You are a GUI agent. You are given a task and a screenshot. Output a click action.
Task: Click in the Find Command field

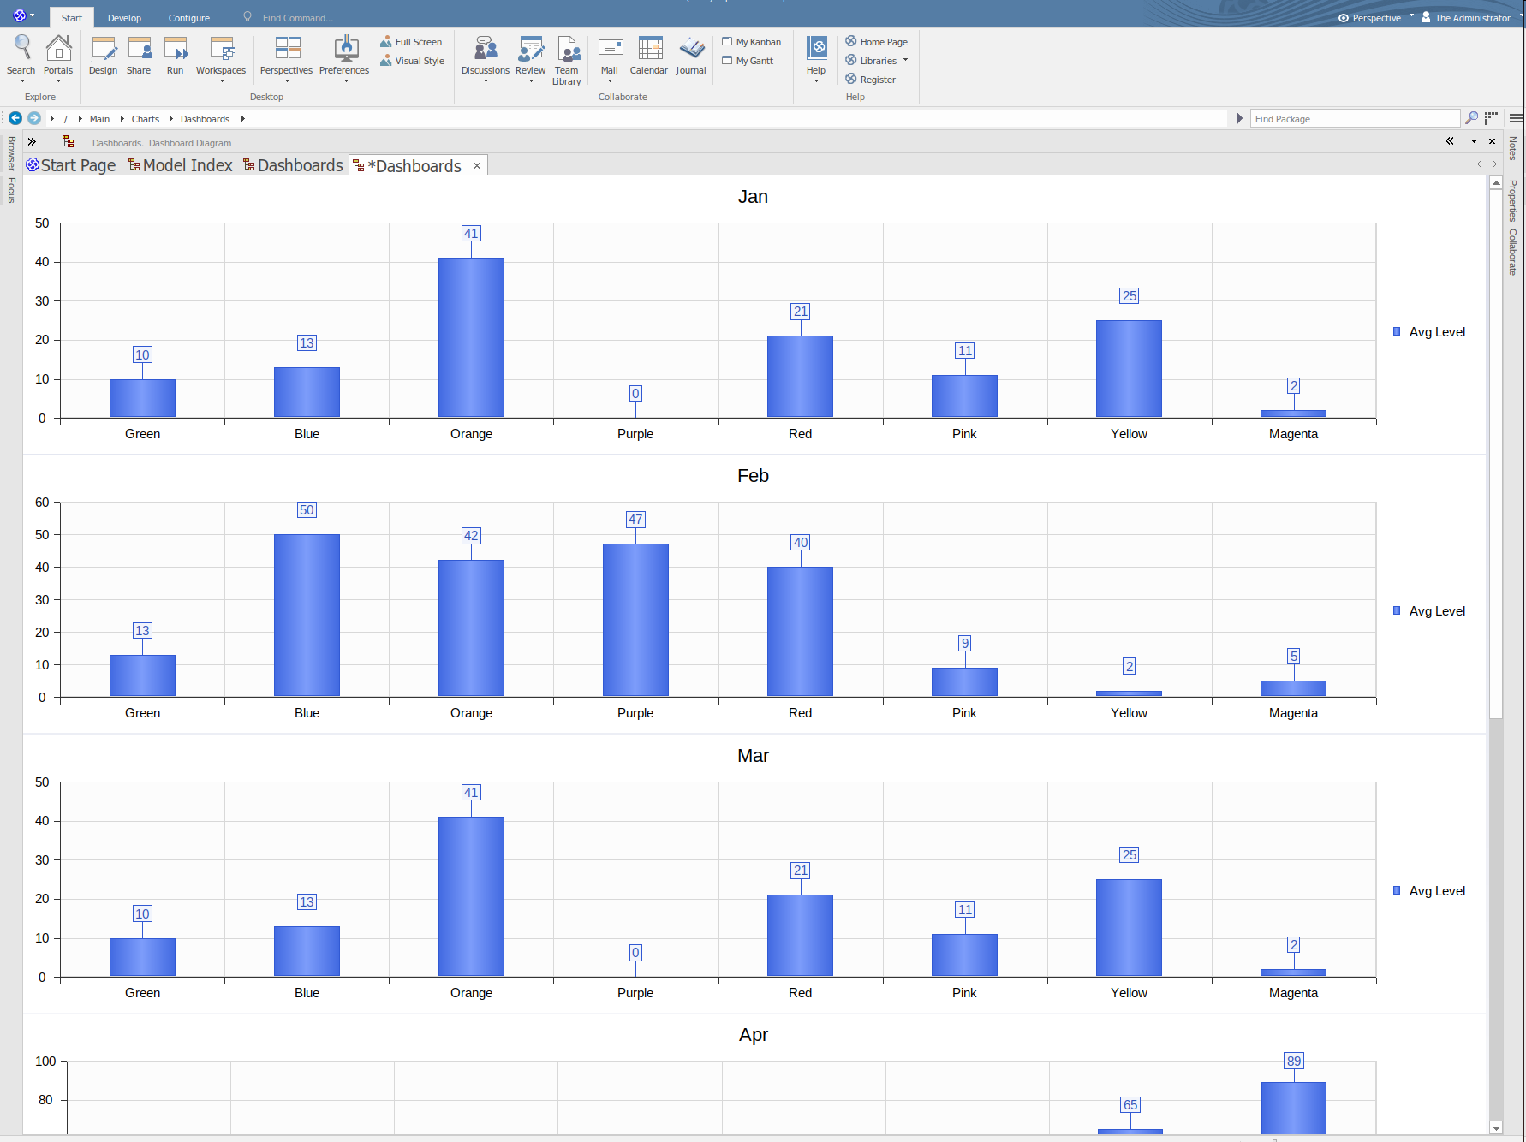(298, 18)
